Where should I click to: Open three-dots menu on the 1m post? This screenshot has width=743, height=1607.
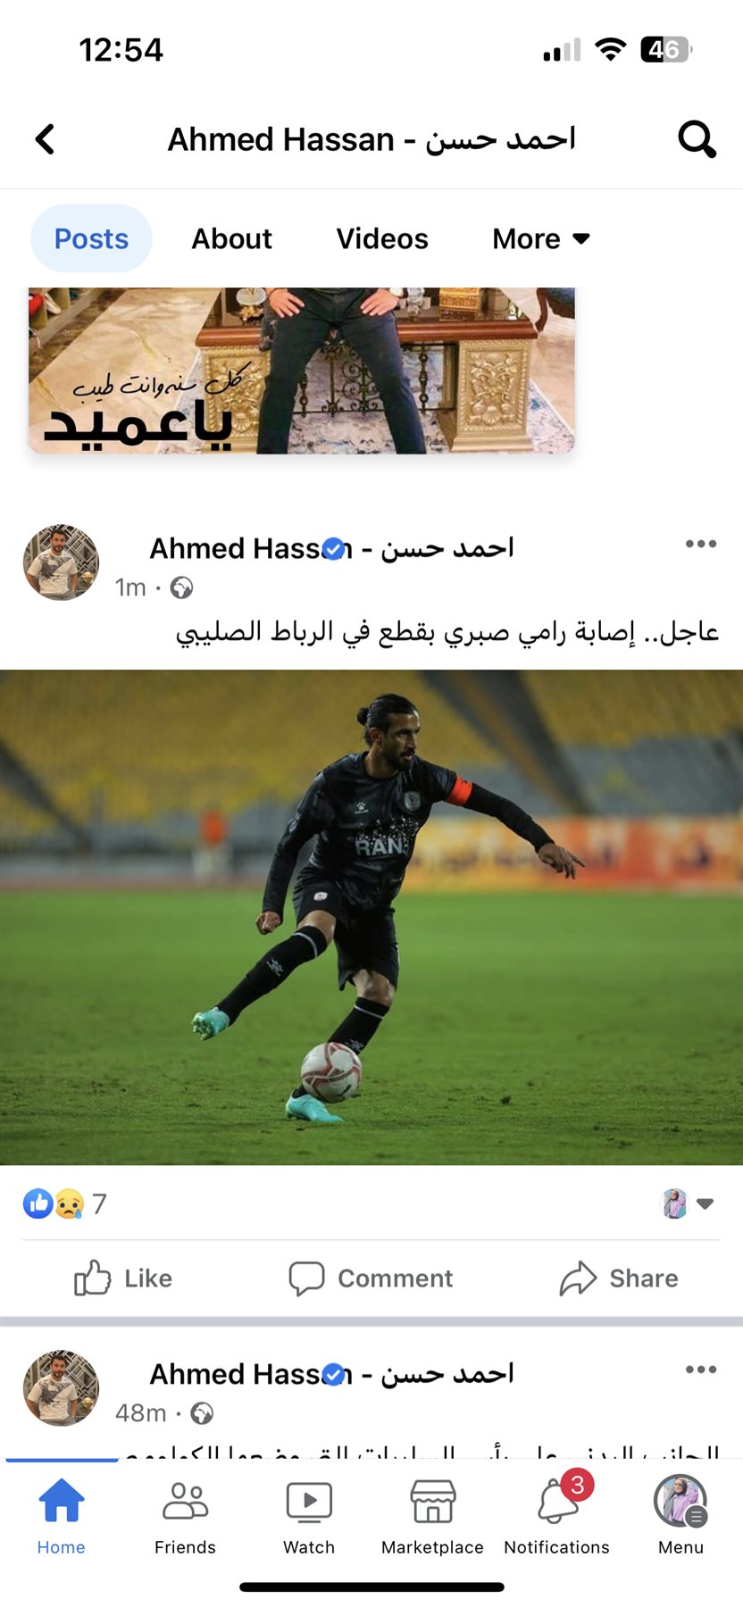click(x=701, y=544)
